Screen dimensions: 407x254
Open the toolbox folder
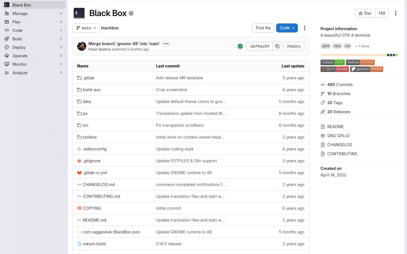pyautogui.click(x=89, y=137)
